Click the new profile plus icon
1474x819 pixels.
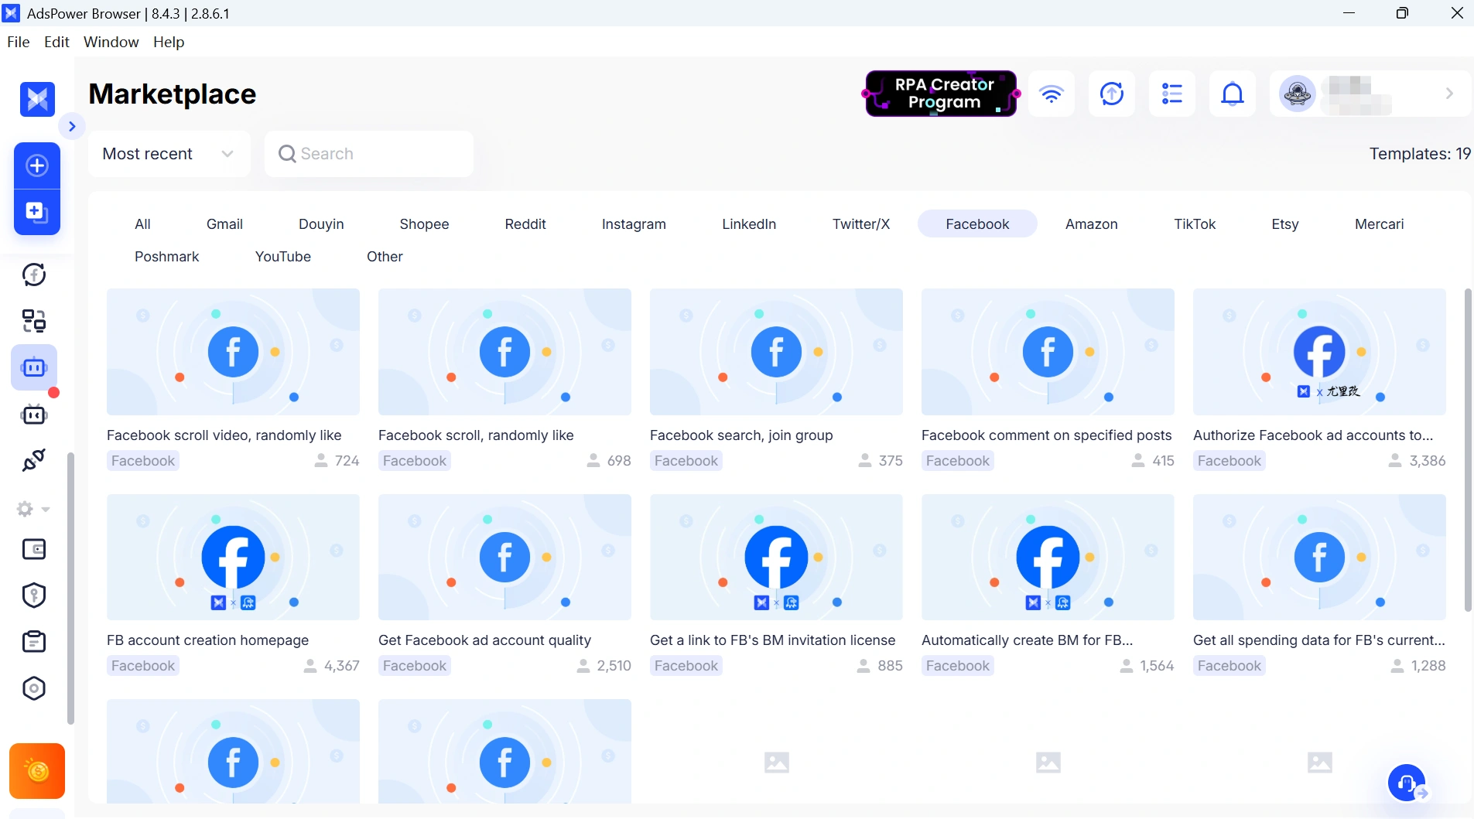coord(37,166)
